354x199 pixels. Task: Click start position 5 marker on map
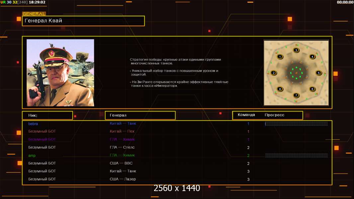point(318,73)
